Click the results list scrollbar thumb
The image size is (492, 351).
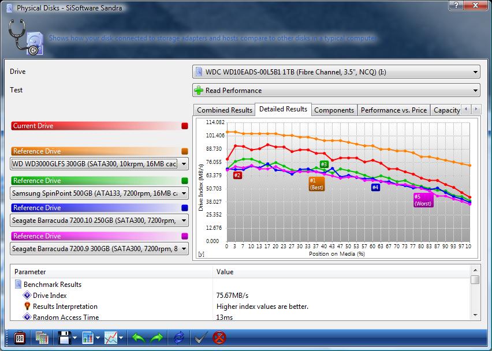pos(475,279)
